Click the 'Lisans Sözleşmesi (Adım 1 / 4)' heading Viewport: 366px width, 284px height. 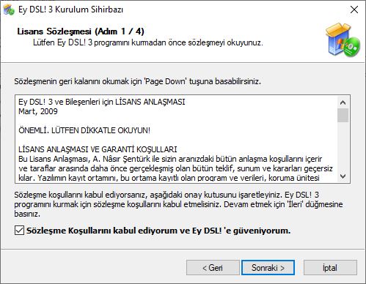click(x=81, y=31)
